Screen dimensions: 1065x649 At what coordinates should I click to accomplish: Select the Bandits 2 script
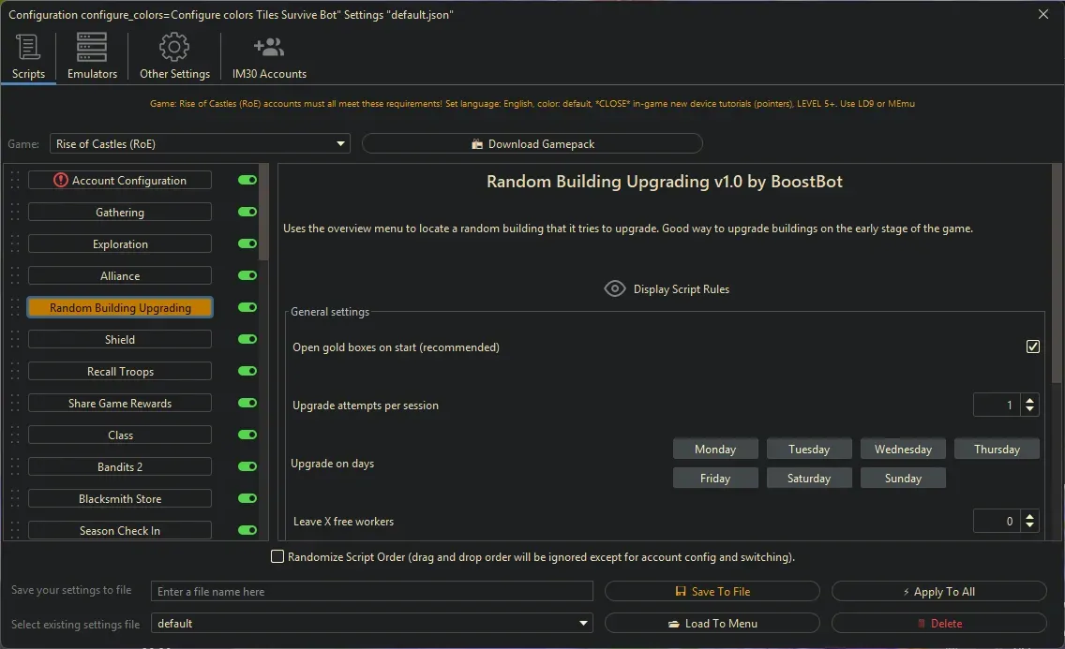[120, 466]
